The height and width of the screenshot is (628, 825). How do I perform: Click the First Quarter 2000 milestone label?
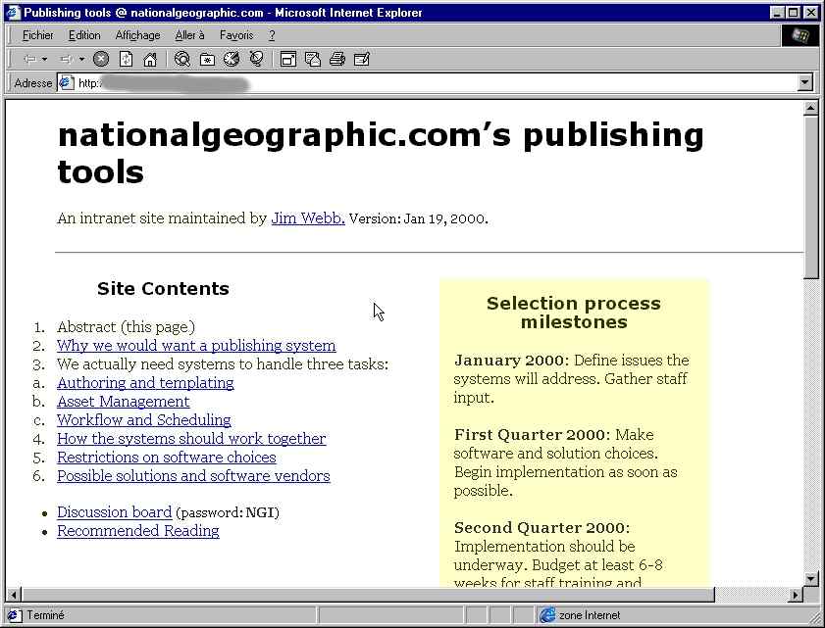coord(532,435)
